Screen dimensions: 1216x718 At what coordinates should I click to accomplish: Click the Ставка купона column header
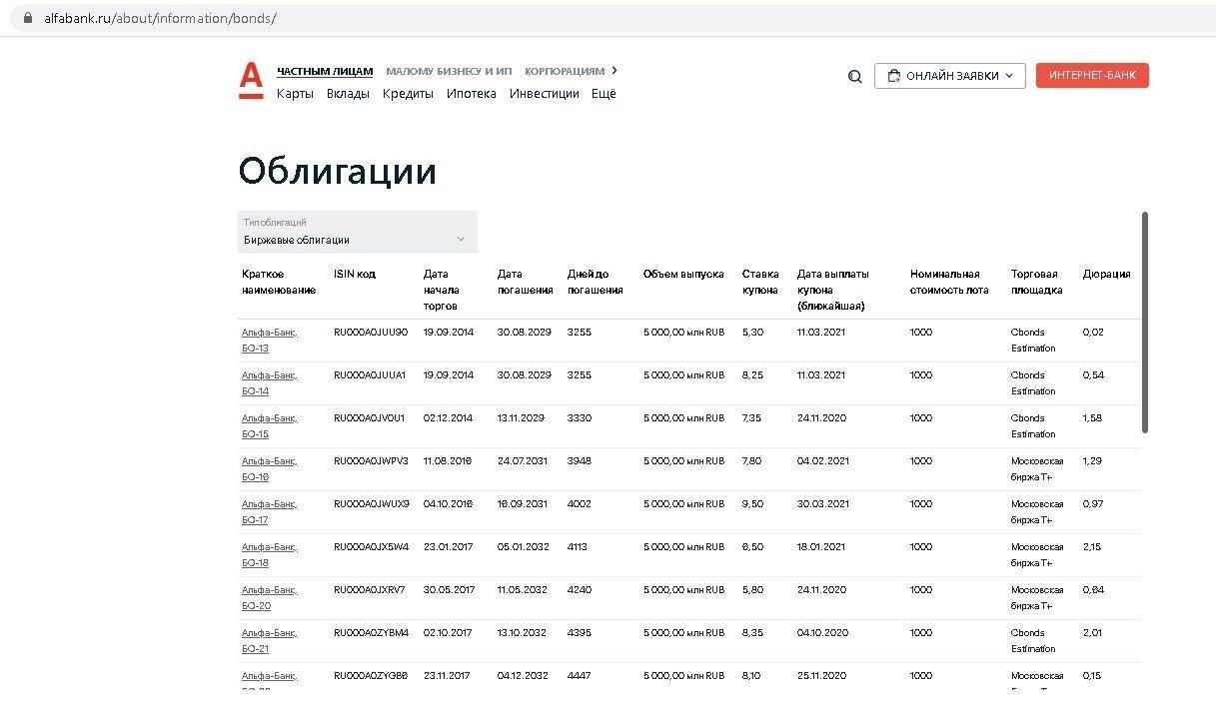pos(760,282)
